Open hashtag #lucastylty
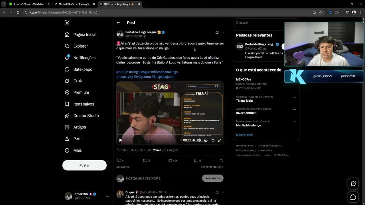This screenshot has height=205, width=365. 125,77
